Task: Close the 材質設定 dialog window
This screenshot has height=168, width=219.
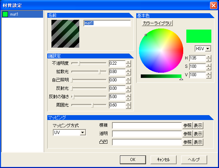Action: [x=213, y=6]
